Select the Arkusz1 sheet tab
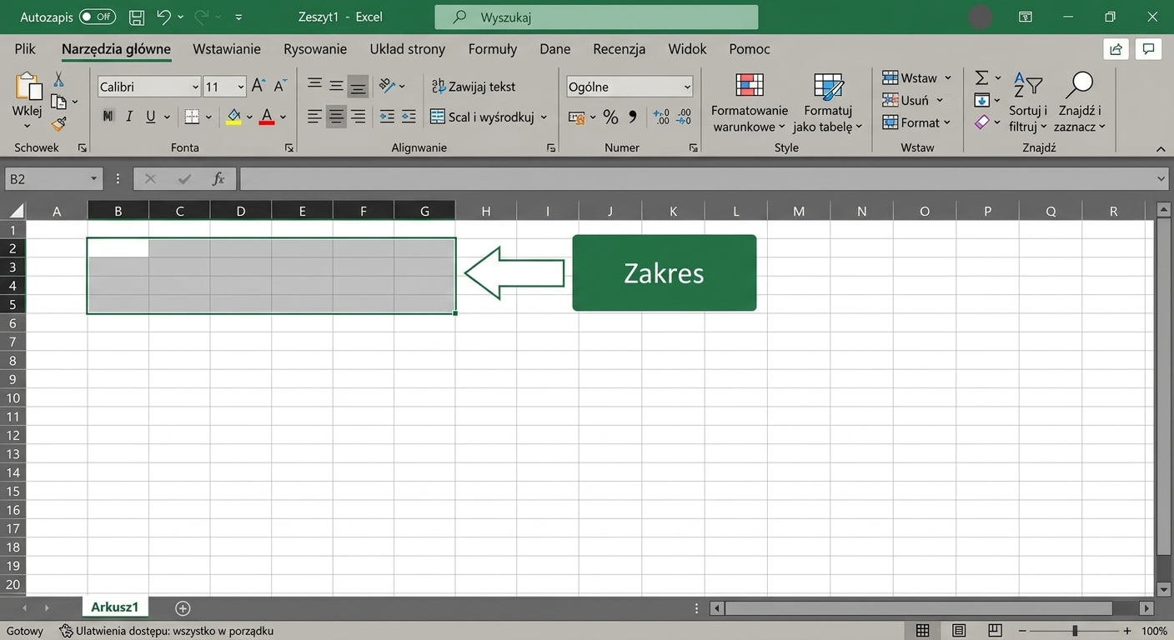 click(115, 607)
